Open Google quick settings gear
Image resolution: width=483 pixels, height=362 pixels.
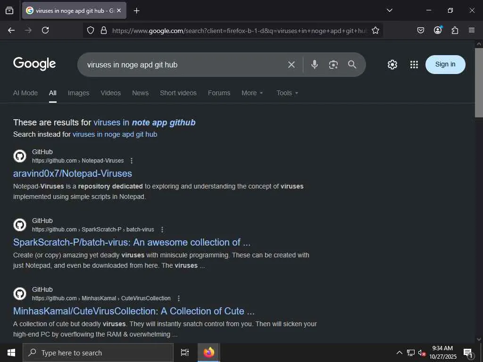click(392, 65)
